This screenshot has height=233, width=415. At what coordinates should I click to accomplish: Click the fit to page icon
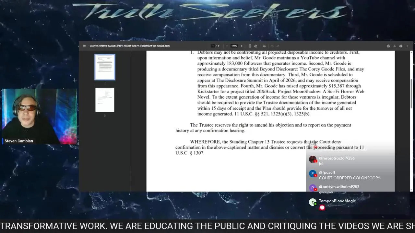point(250,46)
